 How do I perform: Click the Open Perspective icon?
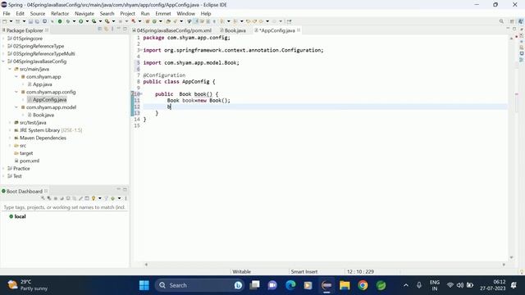click(512, 21)
